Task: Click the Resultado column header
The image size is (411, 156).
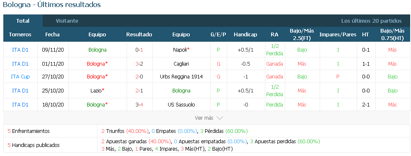Action: pos(139,34)
